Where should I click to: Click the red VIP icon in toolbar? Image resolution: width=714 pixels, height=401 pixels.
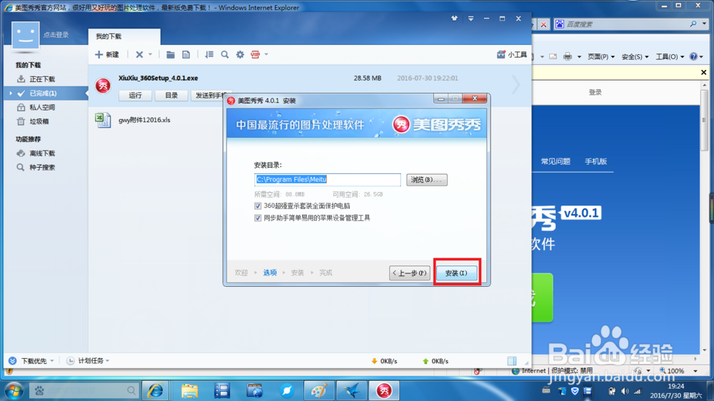[256, 55]
